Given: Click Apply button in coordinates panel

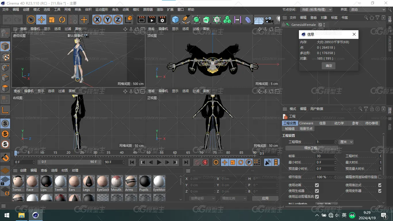Looking at the screenshot, I should point(265,198).
